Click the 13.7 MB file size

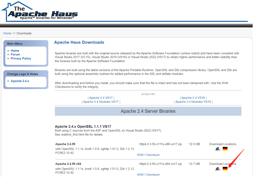pos(195,164)
